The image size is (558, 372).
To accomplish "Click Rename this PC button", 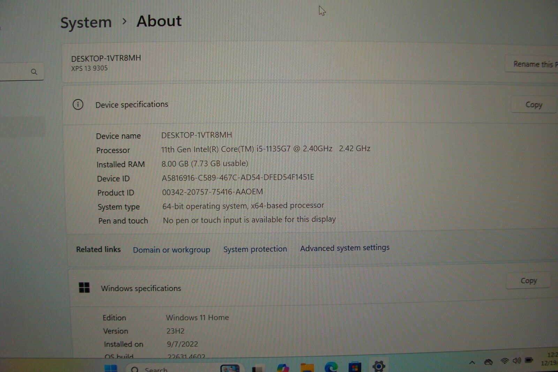I will [531, 64].
